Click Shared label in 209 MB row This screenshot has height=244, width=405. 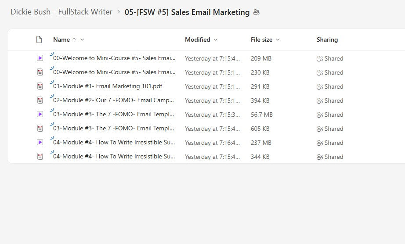point(334,58)
